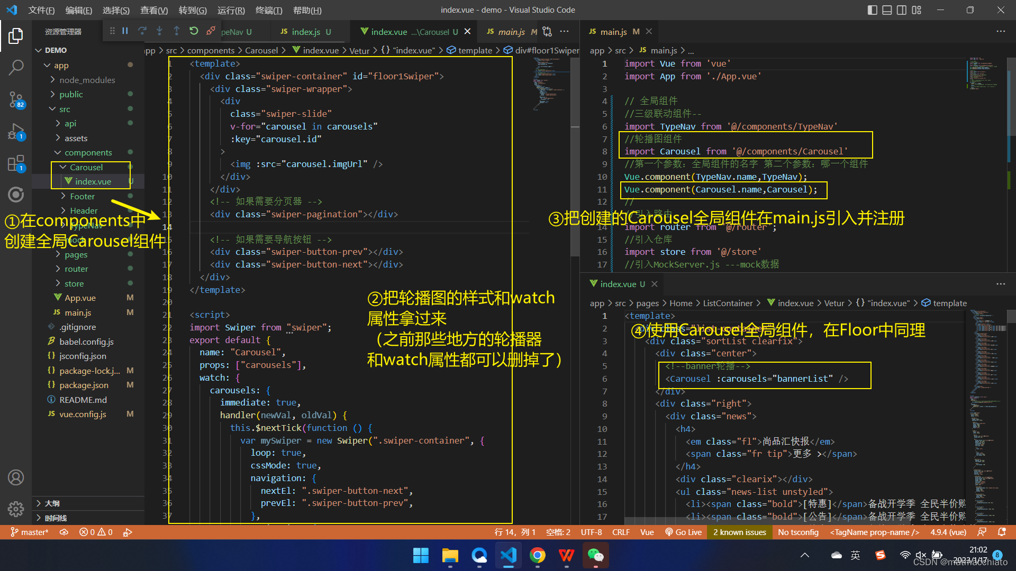This screenshot has height=571, width=1016.
Task: Open the Accounts icon in activity bar
Action: 16,477
